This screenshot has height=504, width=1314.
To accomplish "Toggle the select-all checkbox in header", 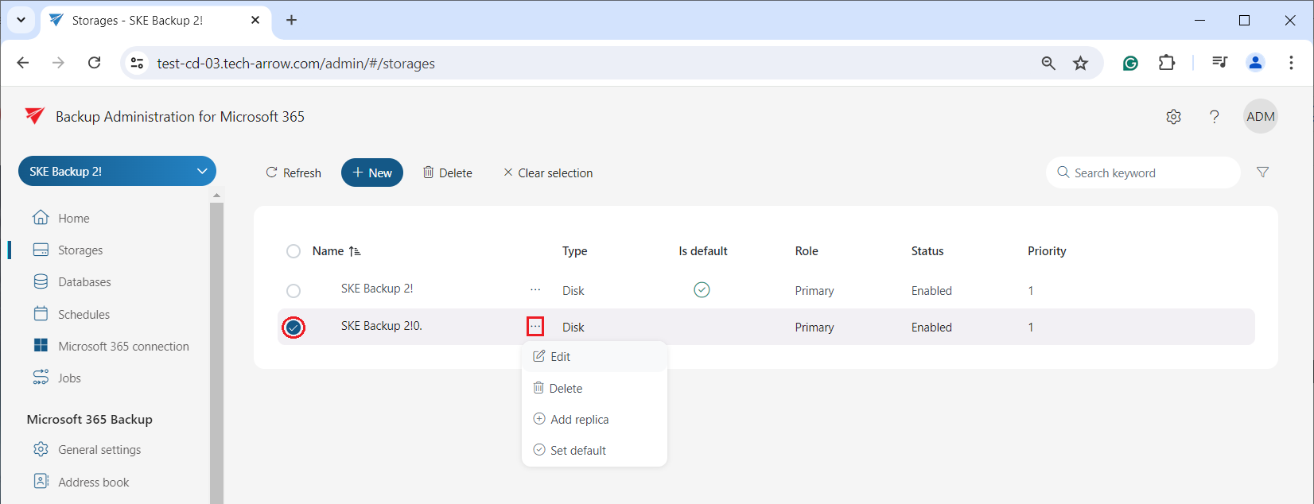I will pos(294,251).
